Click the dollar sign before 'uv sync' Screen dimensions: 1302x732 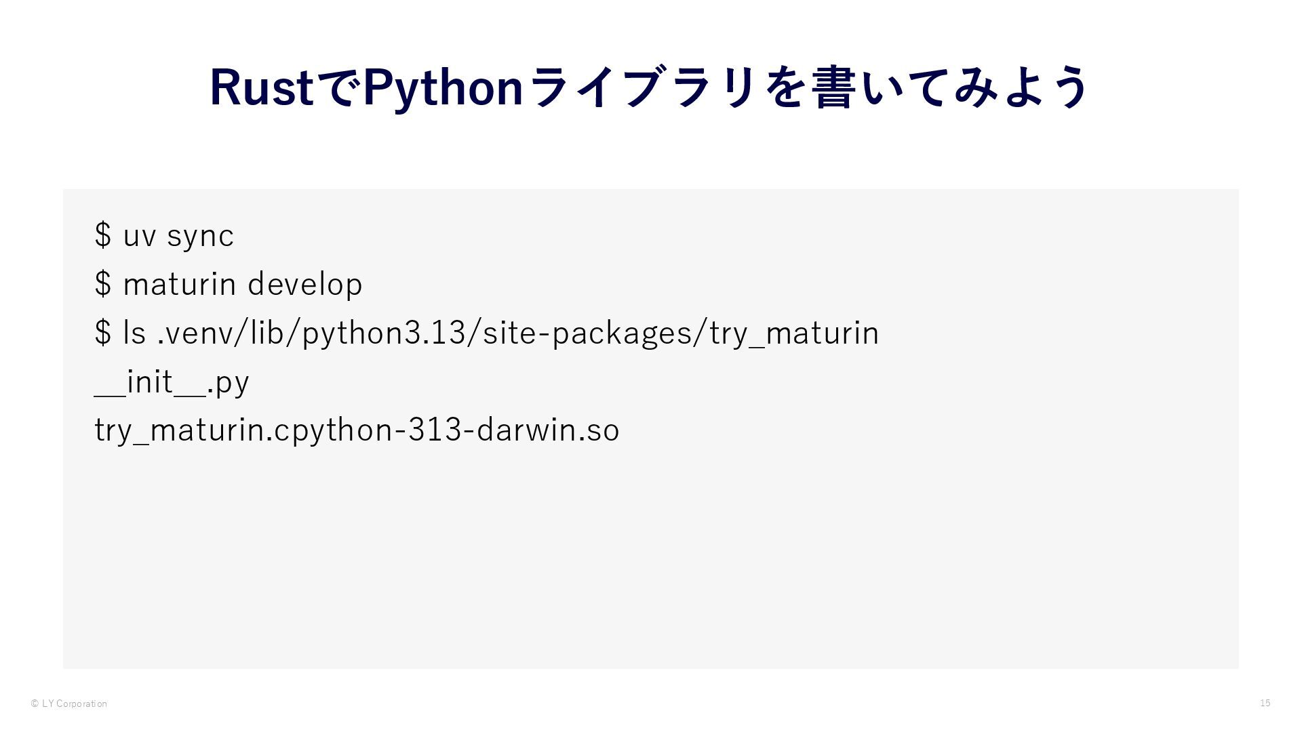point(103,235)
